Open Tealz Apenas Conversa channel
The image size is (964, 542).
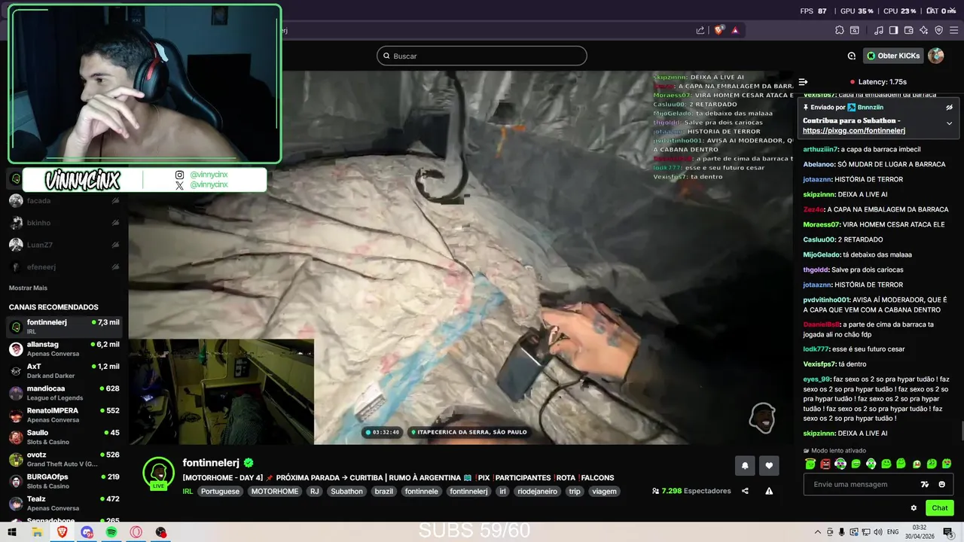pyautogui.click(x=64, y=503)
